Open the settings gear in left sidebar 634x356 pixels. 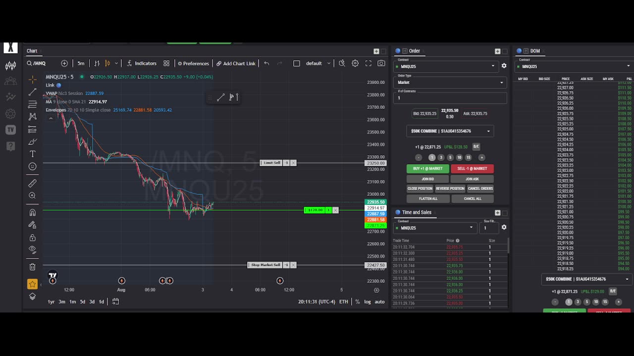(x=10, y=114)
